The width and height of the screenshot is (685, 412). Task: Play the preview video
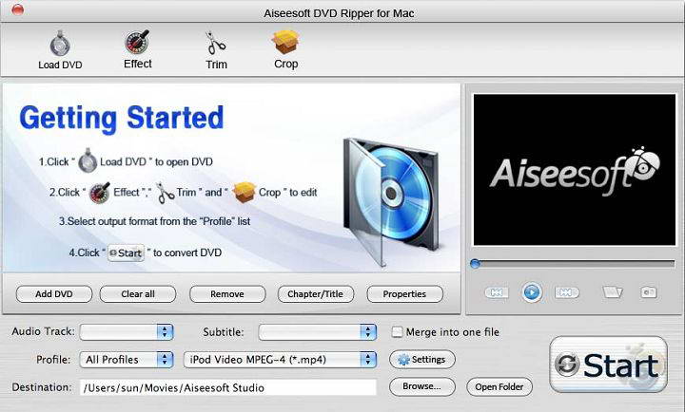532,292
